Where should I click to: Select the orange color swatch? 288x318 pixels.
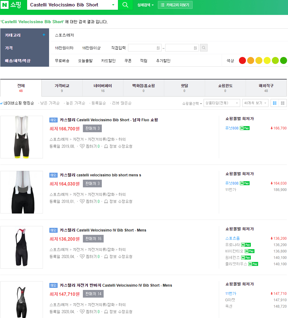pyautogui.click(x=251, y=60)
